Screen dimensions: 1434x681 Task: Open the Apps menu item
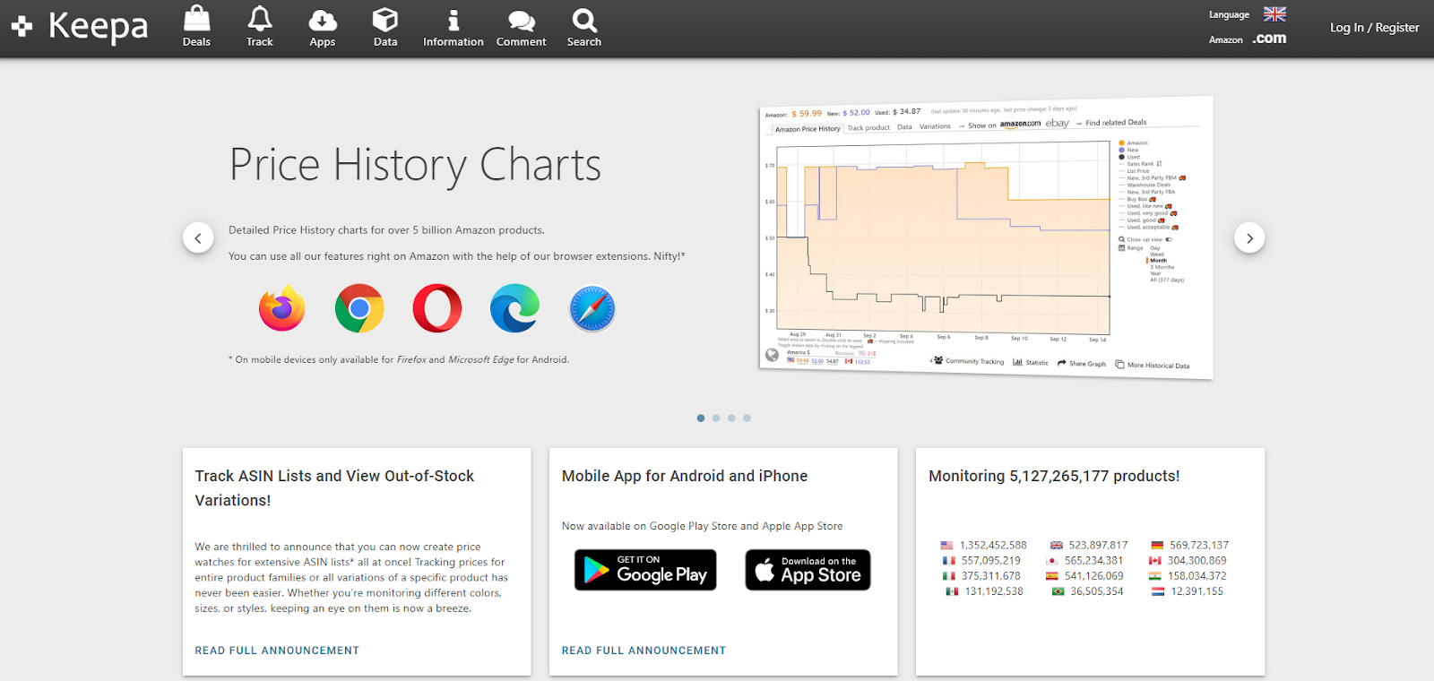[x=323, y=27]
